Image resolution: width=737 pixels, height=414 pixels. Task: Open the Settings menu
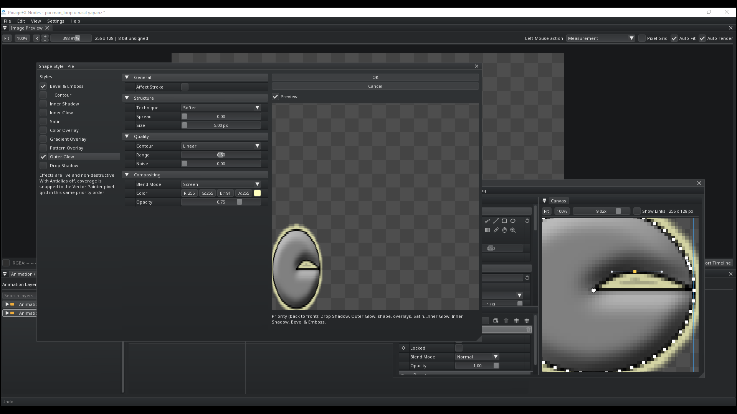(x=56, y=21)
